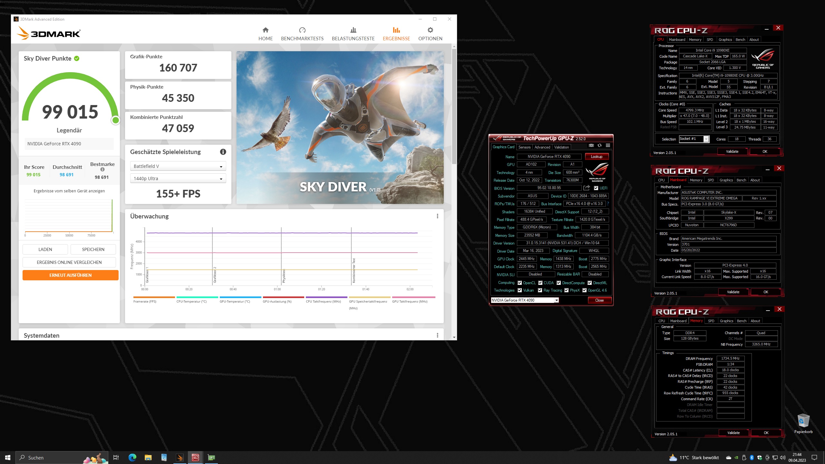Toggle the OpenCL checkbox in GPU-Z

click(519, 283)
